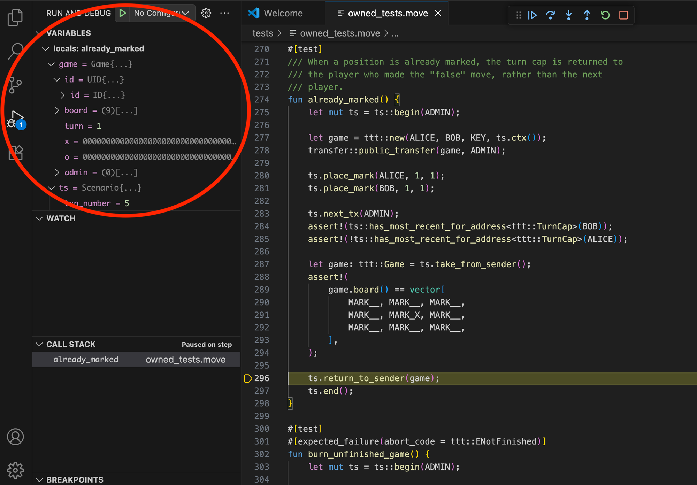Open the Source Control view
The image size is (697, 485).
[x=15, y=85]
